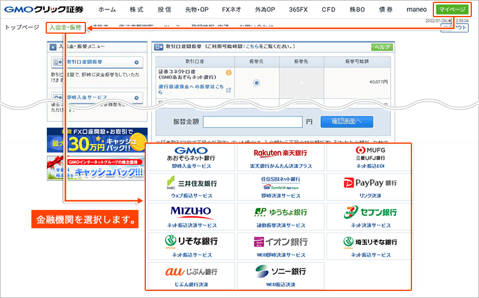Image resolution: width=479 pixels, height=298 pixels.
Task: Click the green ヘルプ button
Action: pos(382,47)
